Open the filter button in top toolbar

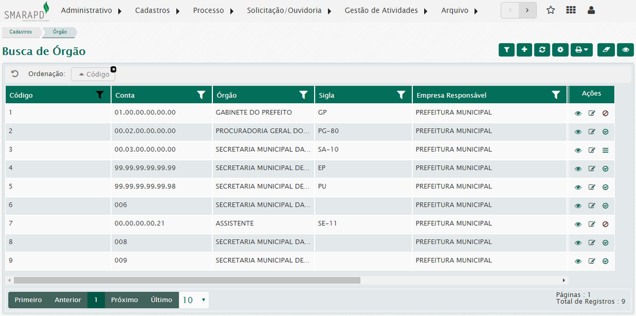[506, 50]
